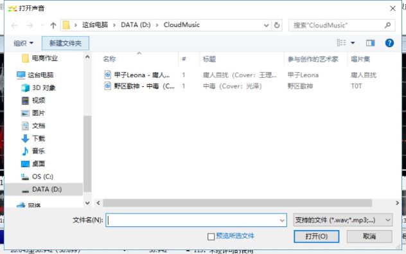406x254 pixels.
Task: Open help with the blue question icon
Action: (389, 43)
